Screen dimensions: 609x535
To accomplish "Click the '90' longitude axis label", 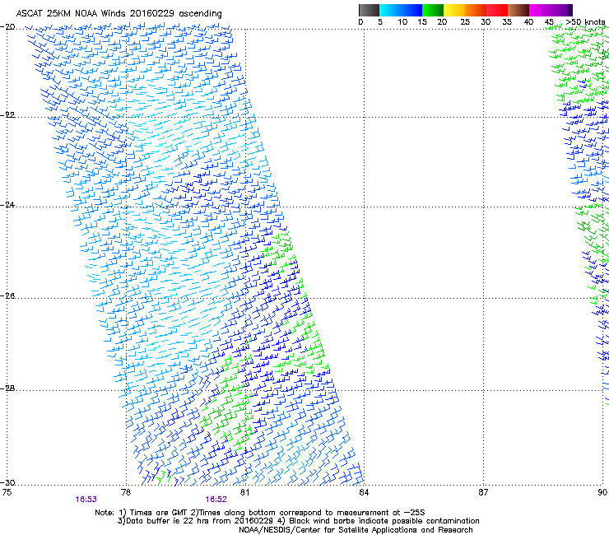I will tap(602, 492).
